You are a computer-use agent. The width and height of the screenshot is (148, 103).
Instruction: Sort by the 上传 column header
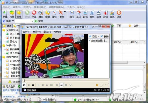(136, 26)
